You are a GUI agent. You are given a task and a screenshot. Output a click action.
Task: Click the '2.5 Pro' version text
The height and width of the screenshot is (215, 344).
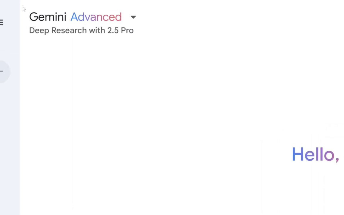click(120, 30)
